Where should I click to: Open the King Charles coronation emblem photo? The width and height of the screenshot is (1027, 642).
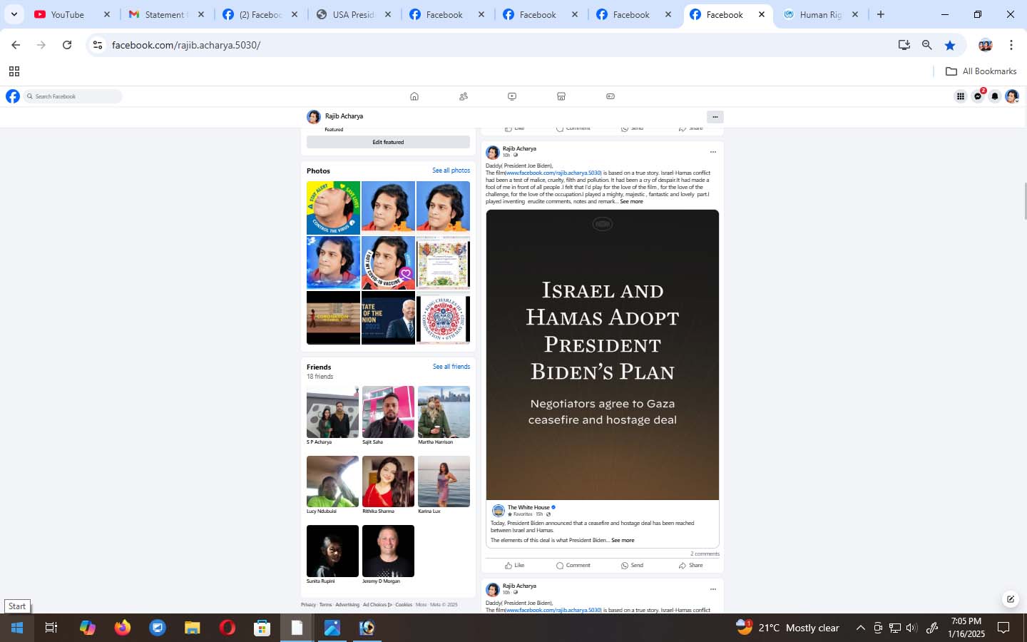[443, 317]
